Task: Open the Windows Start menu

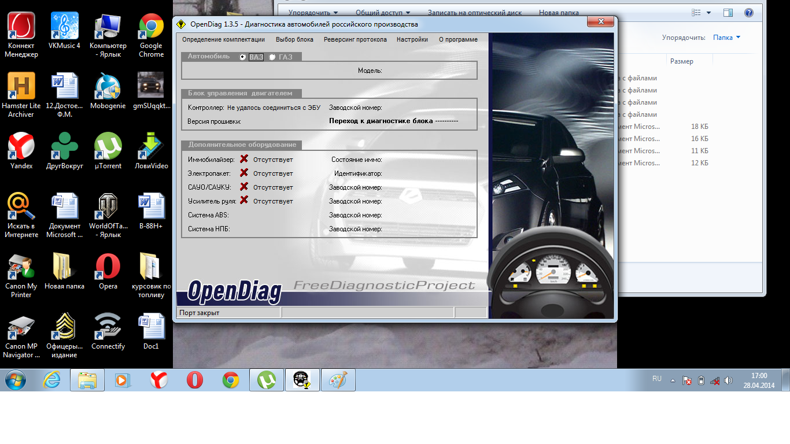Action: click(x=16, y=380)
